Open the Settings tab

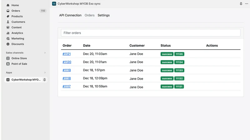pos(104,15)
